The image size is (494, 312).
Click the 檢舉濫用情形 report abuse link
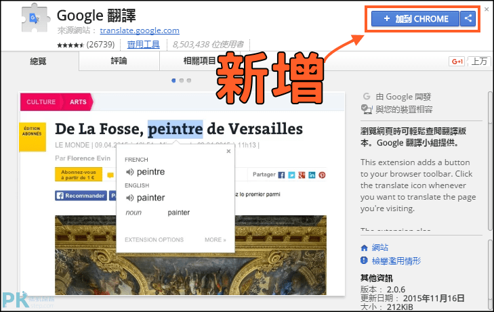click(396, 261)
